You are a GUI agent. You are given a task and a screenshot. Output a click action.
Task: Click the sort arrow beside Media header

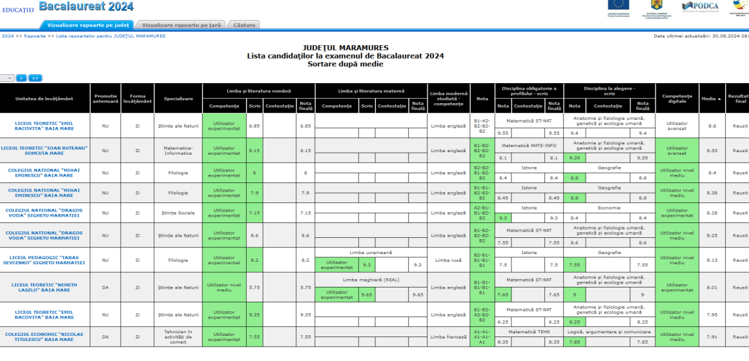[x=719, y=99]
